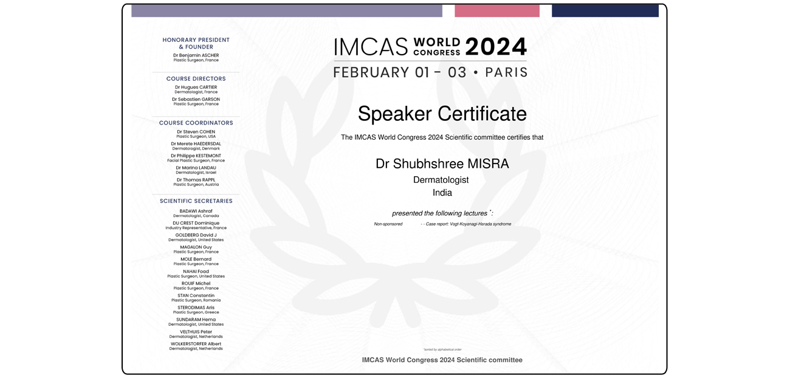The height and width of the screenshot is (378, 790).
Task: Click "Plastic Surgeon, USA" role line
Action: (x=196, y=137)
